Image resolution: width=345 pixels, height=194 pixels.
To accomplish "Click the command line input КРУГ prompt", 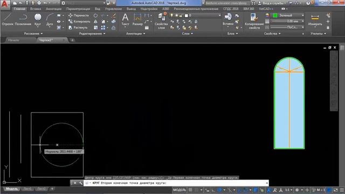I will tap(176, 183).
